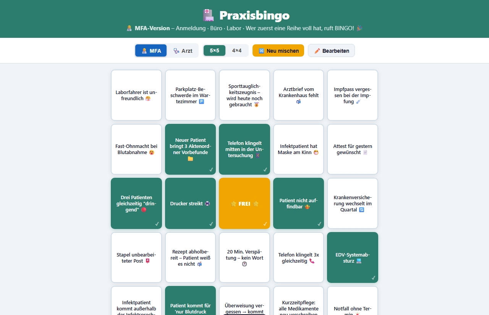
Task: Click the checkmark on Patient nicht auffindbar
Action: coord(319,224)
